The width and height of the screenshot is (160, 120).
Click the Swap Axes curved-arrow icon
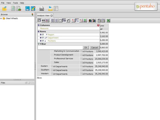[x=68, y=20]
